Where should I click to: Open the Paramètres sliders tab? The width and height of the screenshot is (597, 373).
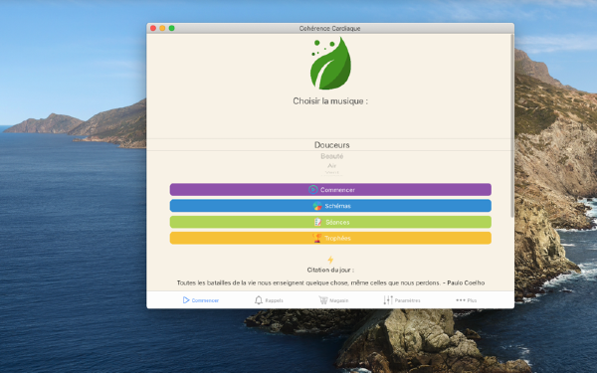pyautogui.click(x=402, y=300)
